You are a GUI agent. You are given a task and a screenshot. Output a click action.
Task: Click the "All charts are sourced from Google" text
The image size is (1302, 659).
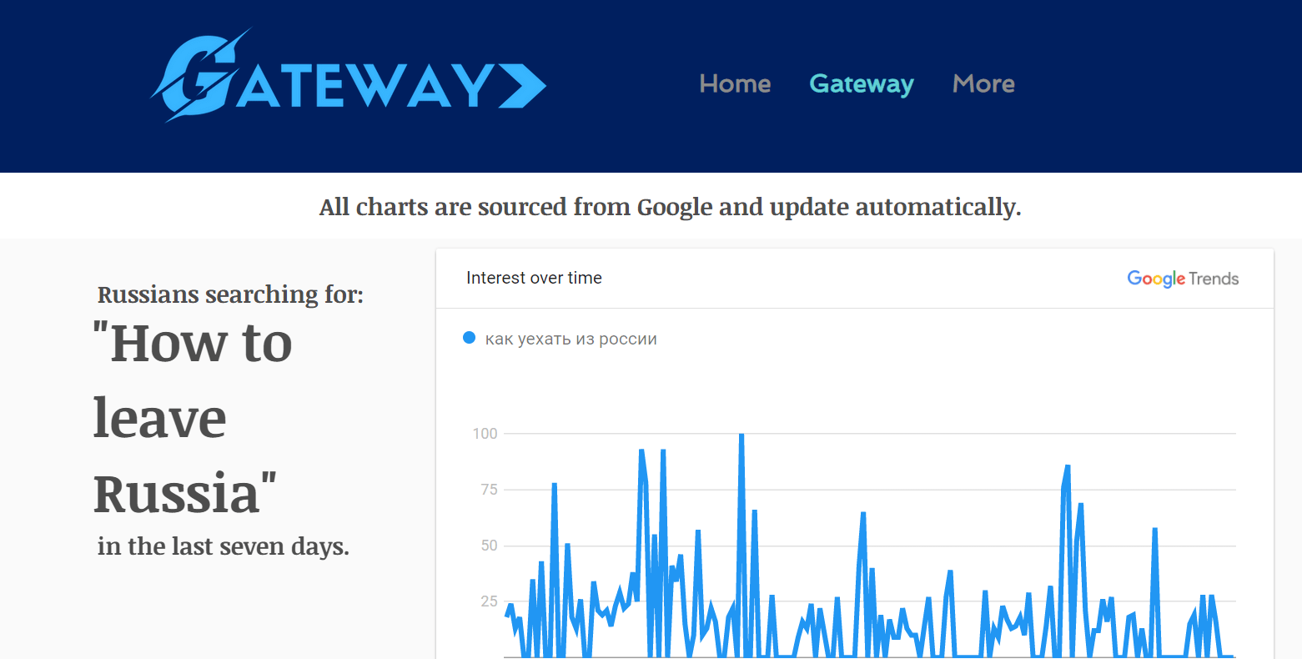tap(670, 207)
